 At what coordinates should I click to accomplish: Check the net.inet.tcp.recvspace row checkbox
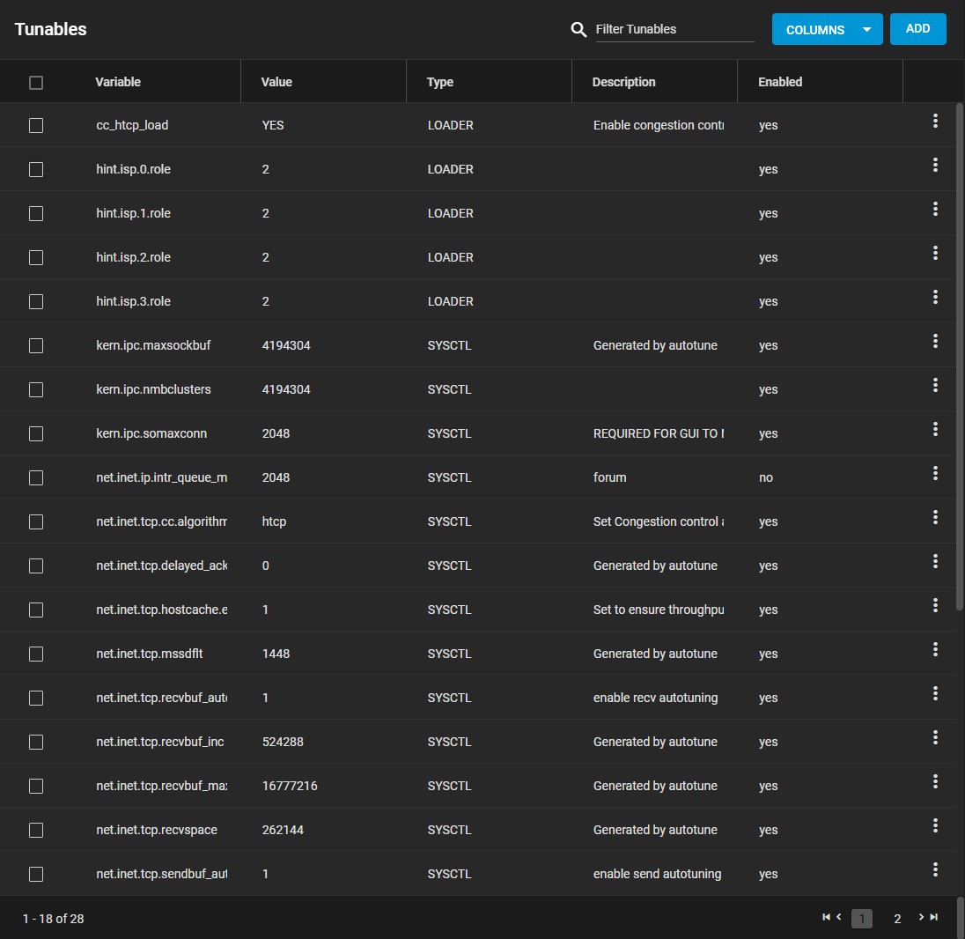coord(36,830)
